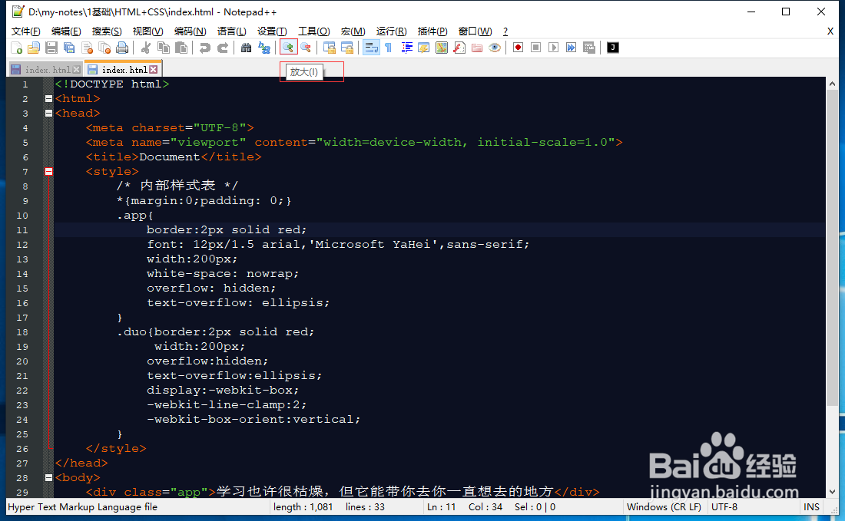The width and height of the screenshot is (845, 521).
Task: Click the vertical scrollbar up arrow
Action: pos(832,84)
